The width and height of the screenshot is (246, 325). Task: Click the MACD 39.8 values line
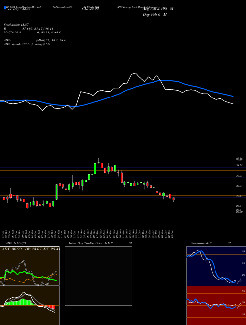coord(32,32)
